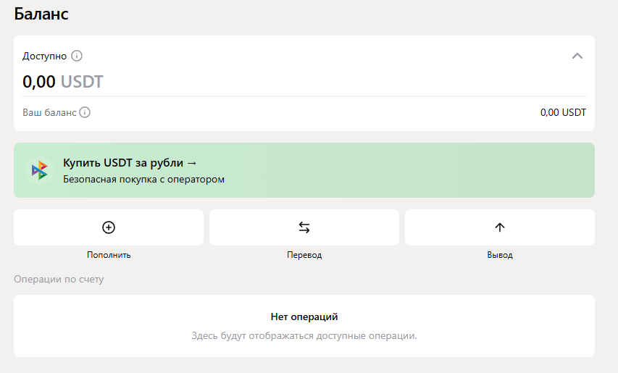Click the info icon next to Доступно
This screenshot has width=618, height=373.
pos(77,56)
